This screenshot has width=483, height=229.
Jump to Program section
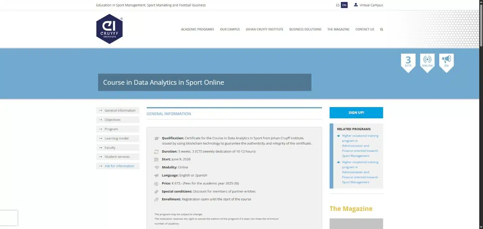(x=118, y=129)
